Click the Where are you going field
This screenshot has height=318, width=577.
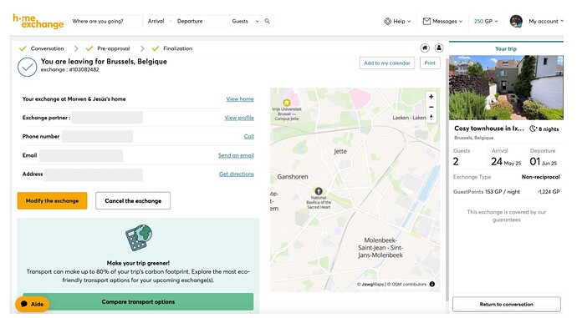(x=106, y=22)
